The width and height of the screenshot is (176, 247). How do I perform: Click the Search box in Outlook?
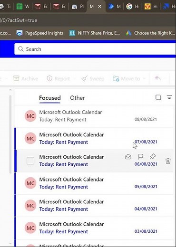[x=95, y=49]
